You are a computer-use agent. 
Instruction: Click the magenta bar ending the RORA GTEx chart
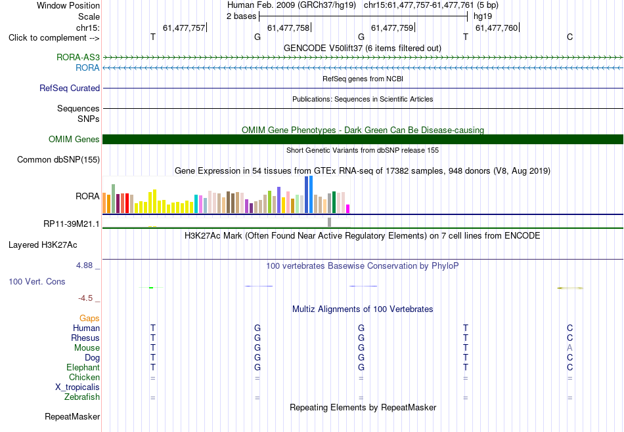pyautogui.click(x=348, y=209)
